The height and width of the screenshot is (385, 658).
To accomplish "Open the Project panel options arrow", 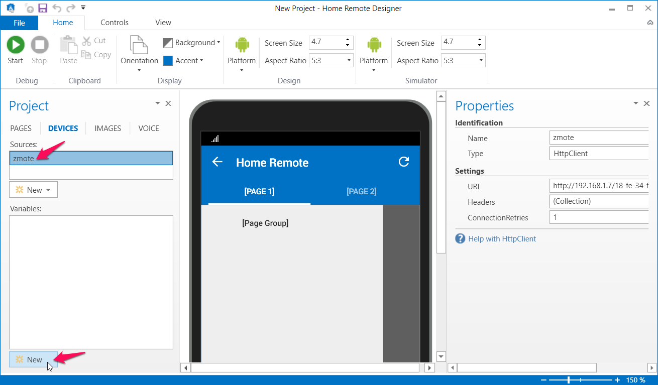I will point(157,103).
